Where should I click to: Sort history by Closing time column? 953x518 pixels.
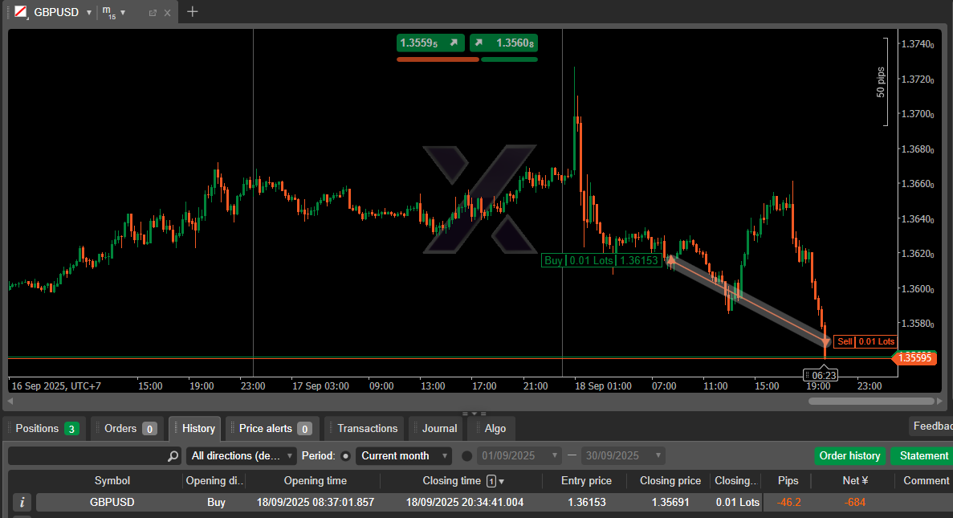click(x=452, y=481)
